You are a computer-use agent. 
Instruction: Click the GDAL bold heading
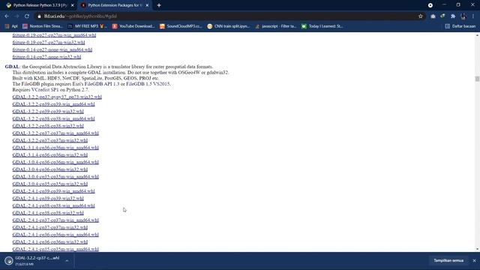12,67
